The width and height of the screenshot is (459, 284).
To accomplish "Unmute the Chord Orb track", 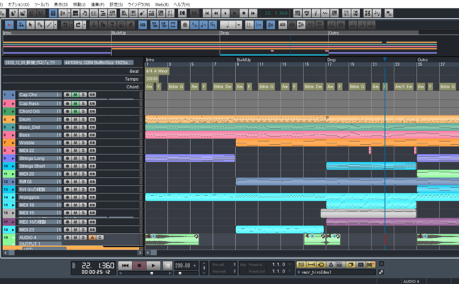I will pos(75,111).
